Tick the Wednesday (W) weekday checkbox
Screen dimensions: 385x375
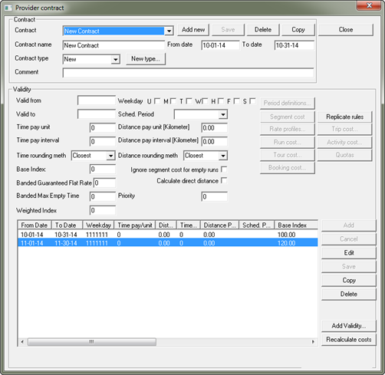point(205,101)
